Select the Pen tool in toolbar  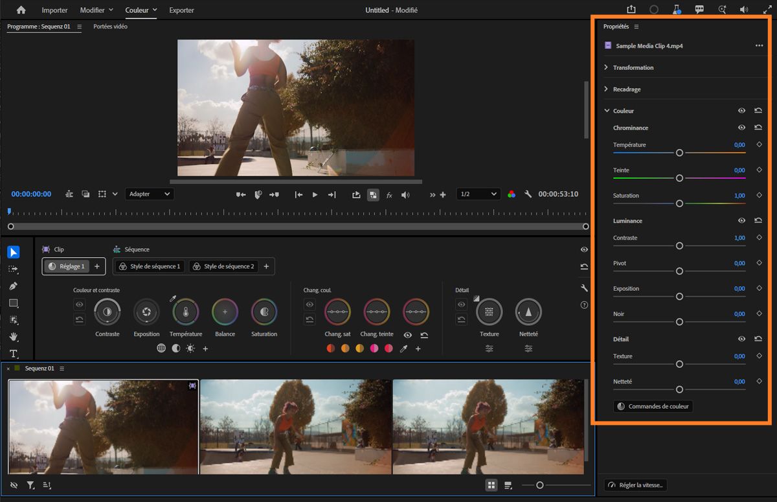pos(14,286)
